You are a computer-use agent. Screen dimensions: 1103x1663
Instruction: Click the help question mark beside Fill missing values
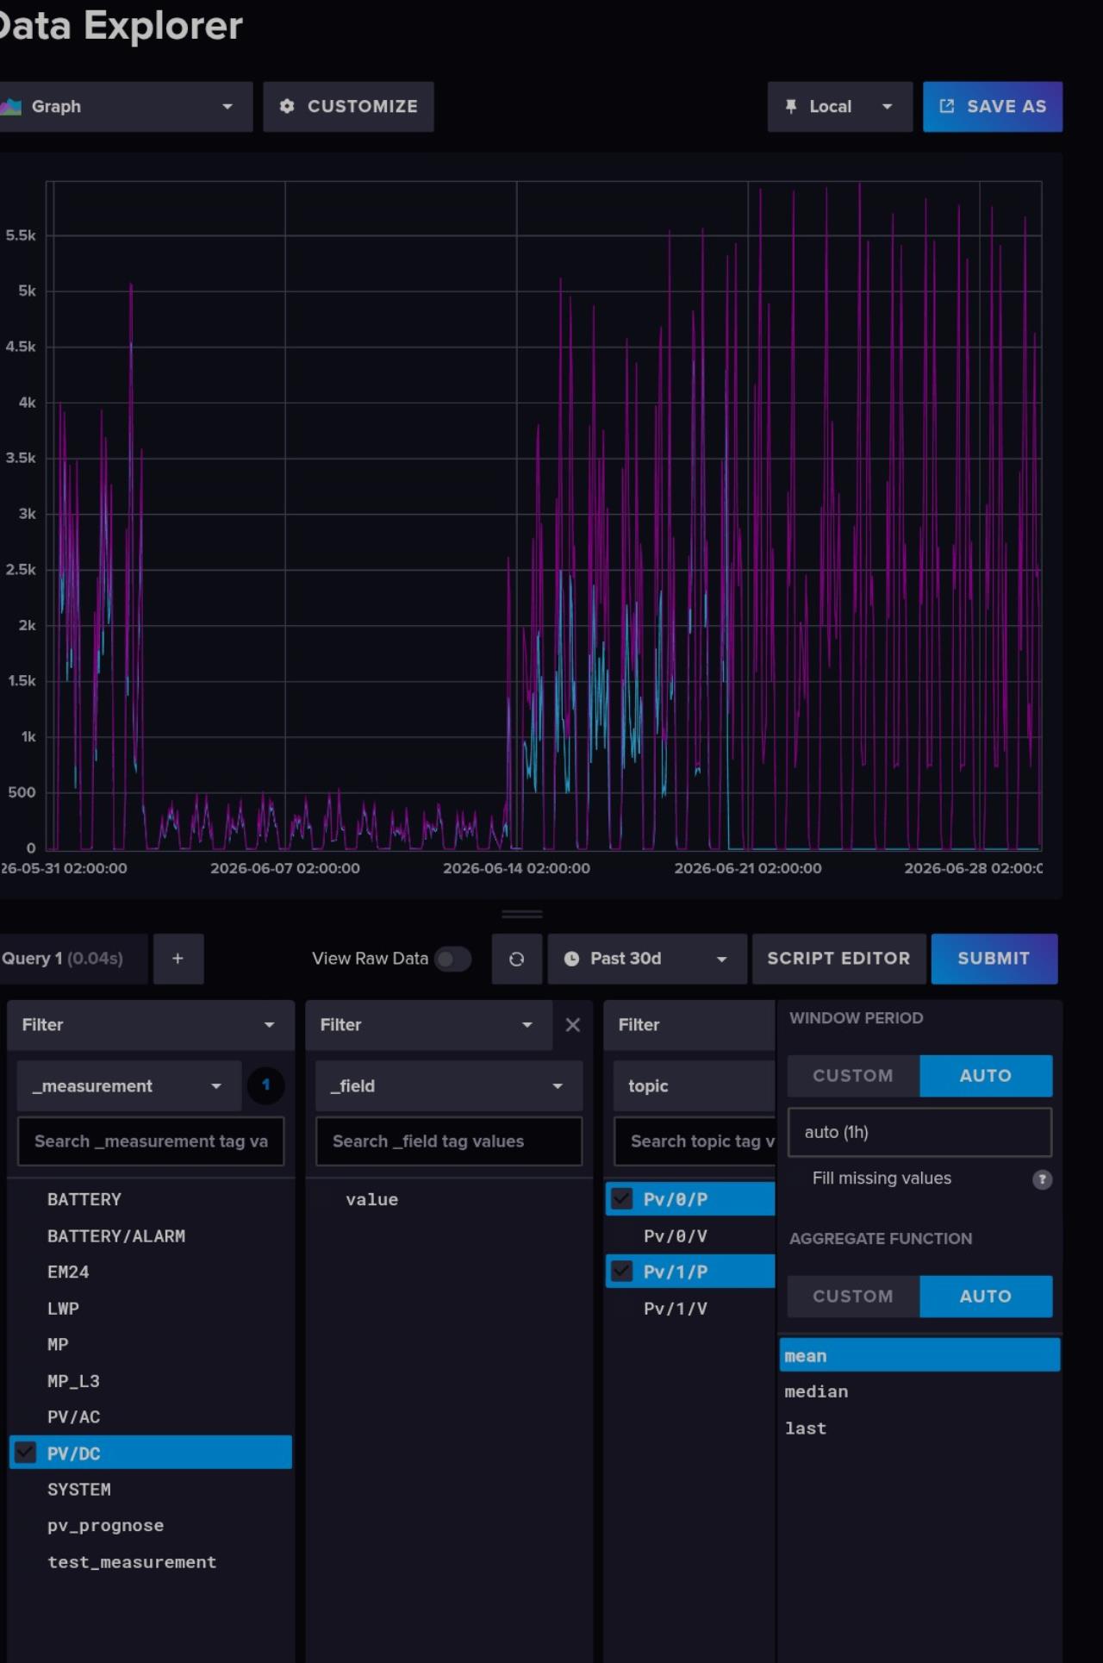pyautogui.click(x=1042, y=1179)
